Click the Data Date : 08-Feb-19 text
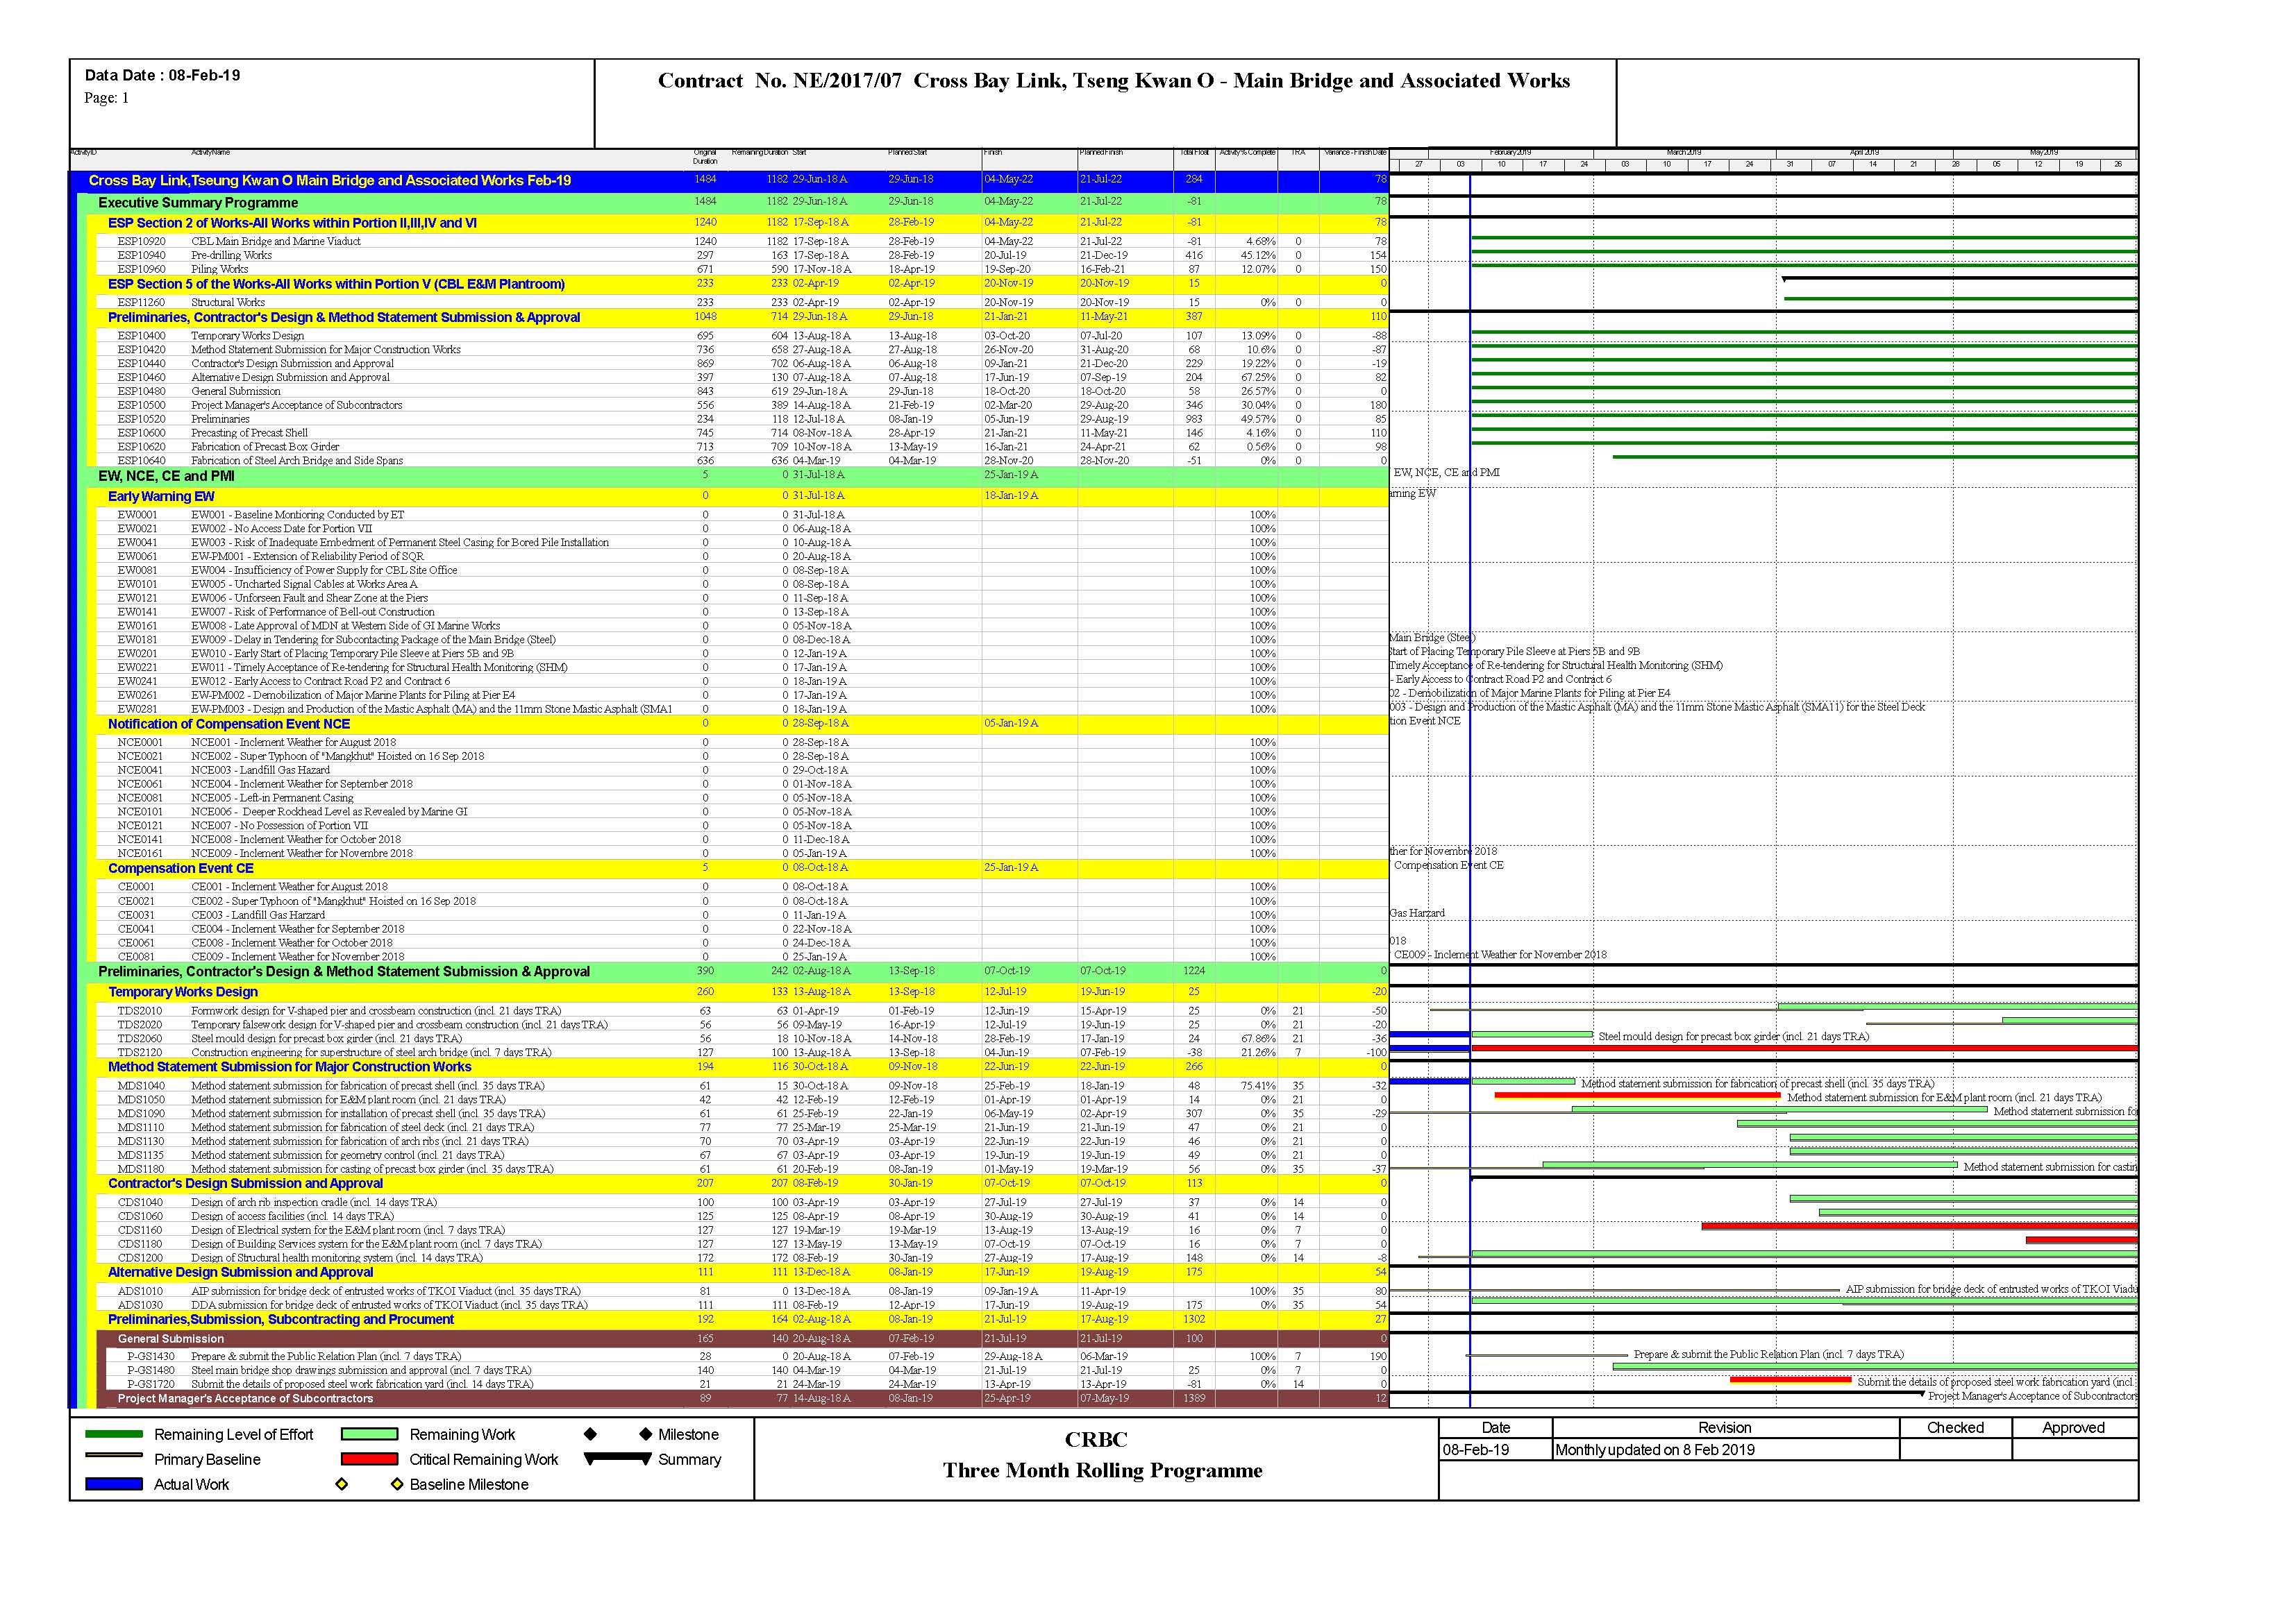Image resolution: width=2296 pixels, height=1623 pixels. (x=162, y=76)
